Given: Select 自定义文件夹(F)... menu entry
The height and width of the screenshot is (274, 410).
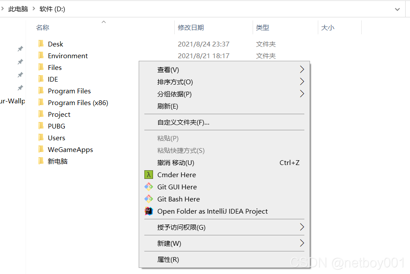Looking at the screenshot, I should [224, 122].
